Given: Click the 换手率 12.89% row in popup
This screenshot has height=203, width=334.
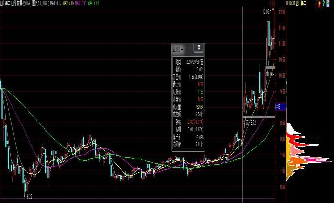Looking at the screenshot, I should coord(188,138).
